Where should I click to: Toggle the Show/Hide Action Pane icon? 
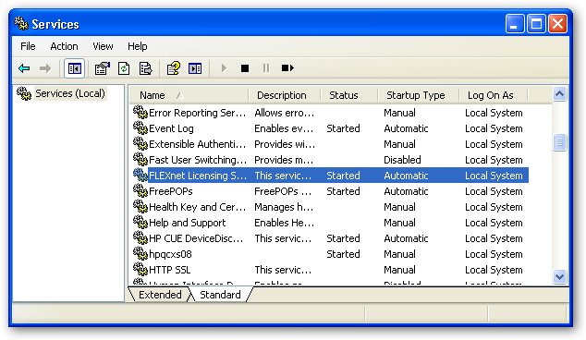click(195, 68)
